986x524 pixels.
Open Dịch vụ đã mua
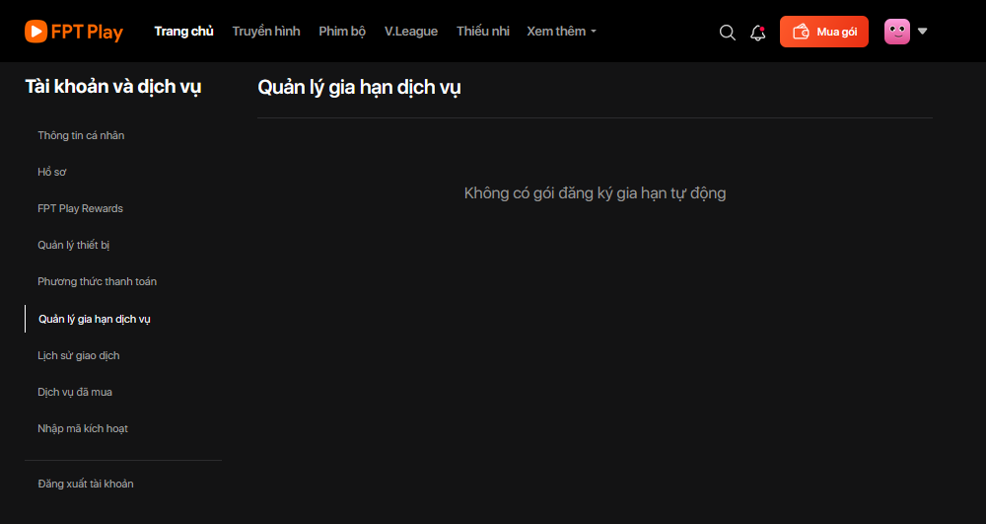coord(75,392)
